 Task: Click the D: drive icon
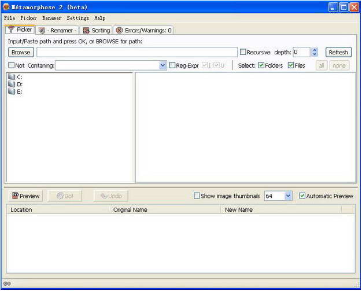coord(12,84)
